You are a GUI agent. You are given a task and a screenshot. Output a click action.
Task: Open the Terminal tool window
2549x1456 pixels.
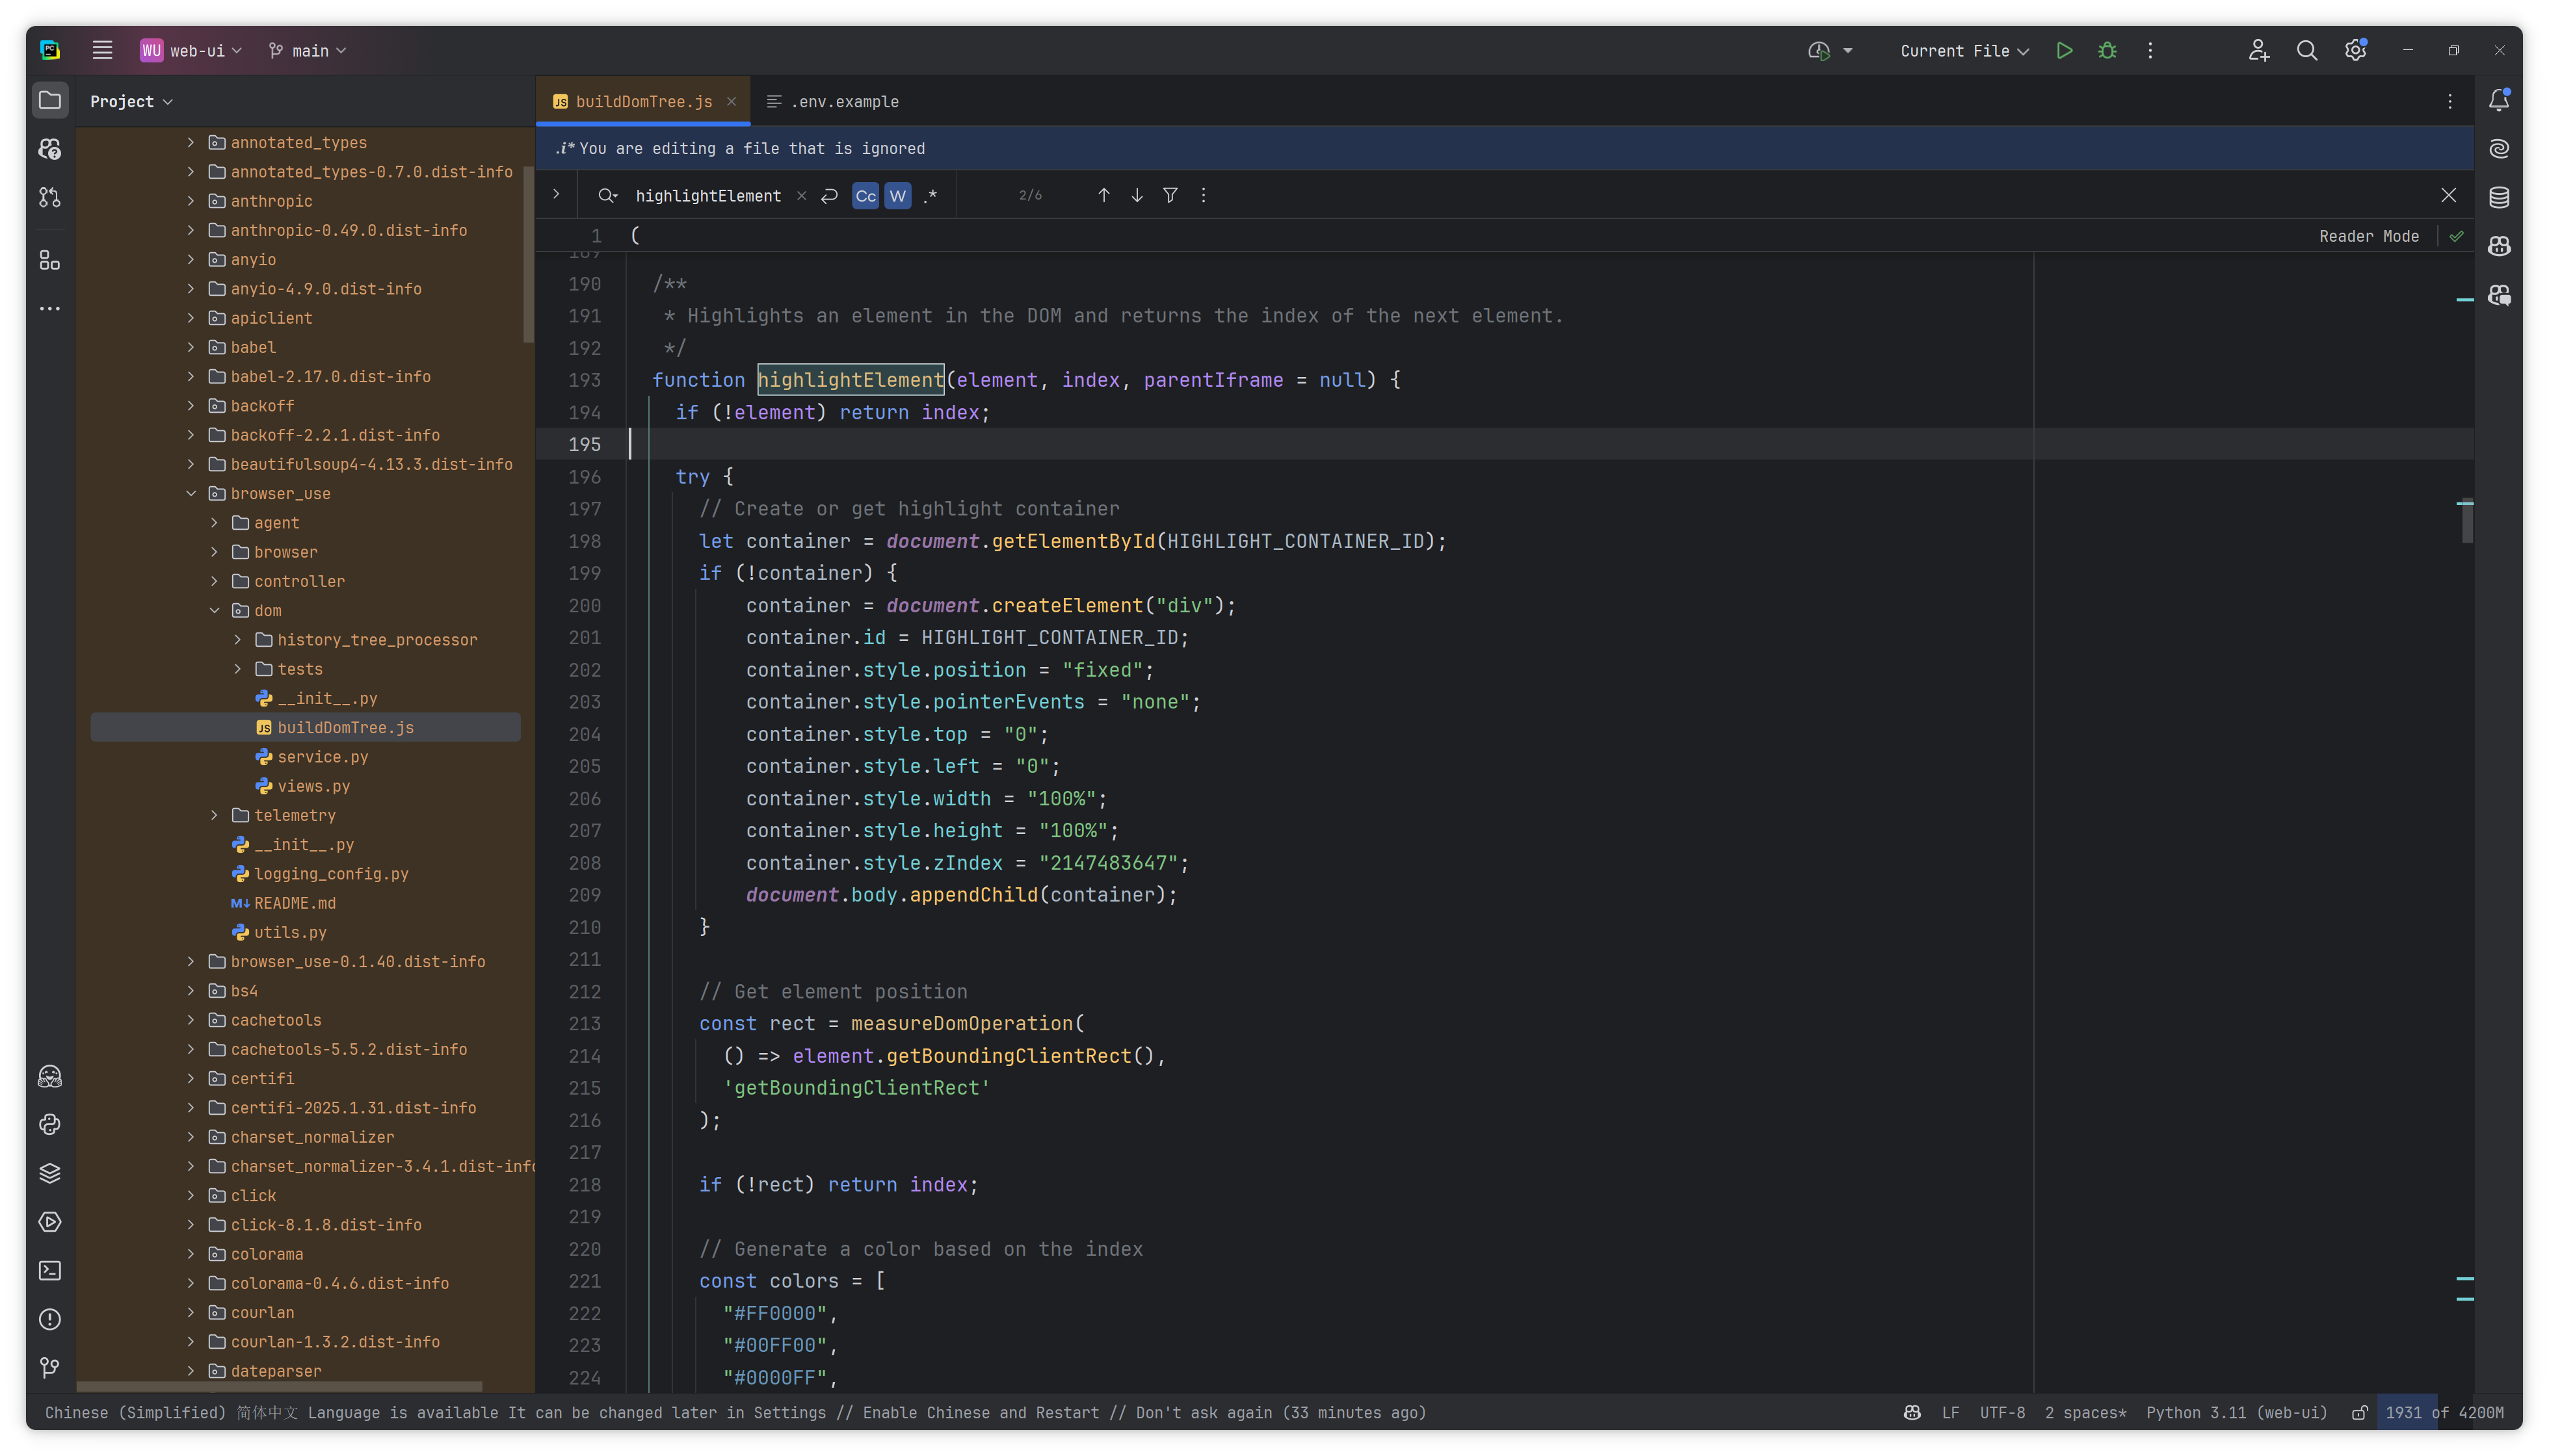[49, 1270]
